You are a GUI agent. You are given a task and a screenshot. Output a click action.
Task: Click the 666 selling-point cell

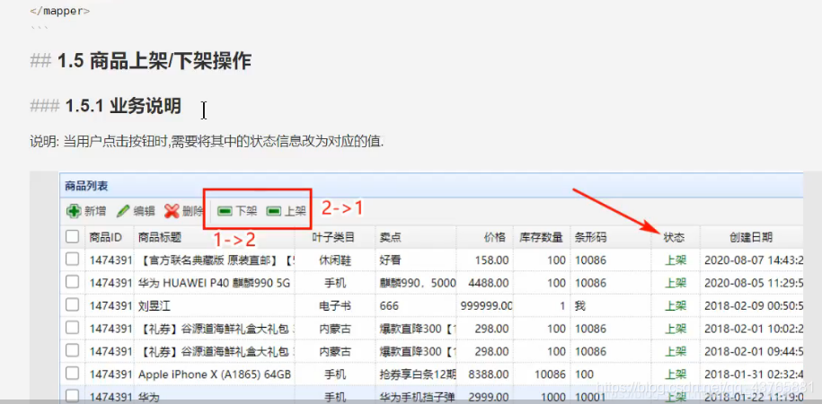tap(389, 306)
